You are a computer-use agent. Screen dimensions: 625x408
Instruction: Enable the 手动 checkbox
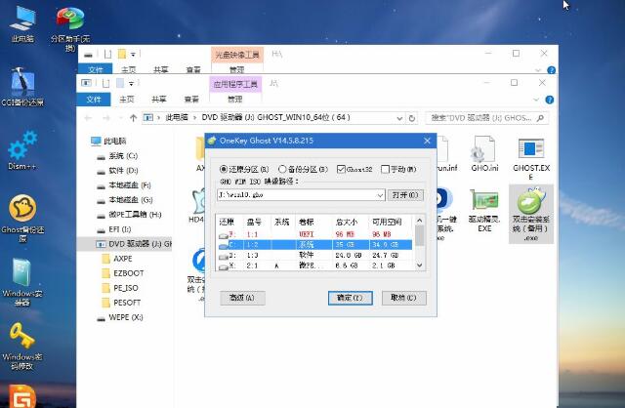point(386,168)
